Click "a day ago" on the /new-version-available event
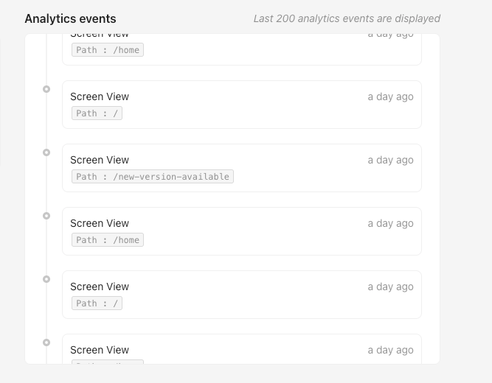This screenshot has height=383, width=492. [390, 160]
